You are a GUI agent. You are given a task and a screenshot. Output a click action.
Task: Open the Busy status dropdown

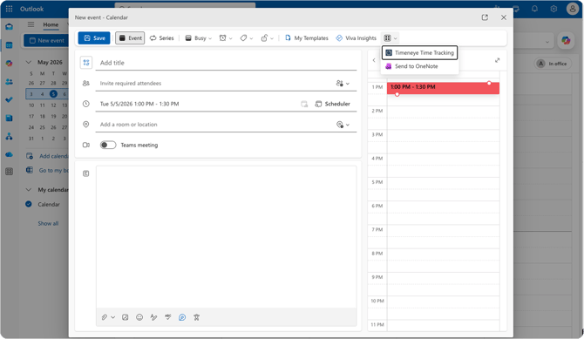point(199,38)
